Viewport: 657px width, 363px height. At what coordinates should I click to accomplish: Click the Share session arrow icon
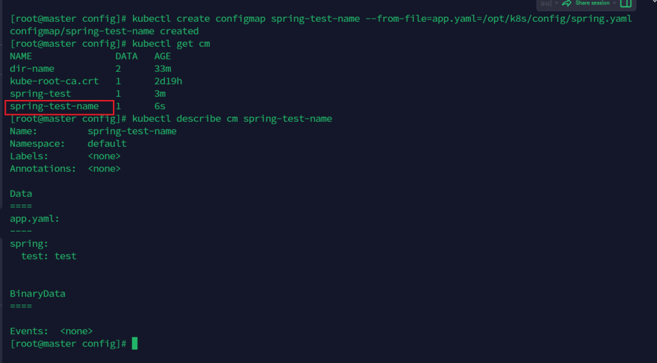coord(566,4)
